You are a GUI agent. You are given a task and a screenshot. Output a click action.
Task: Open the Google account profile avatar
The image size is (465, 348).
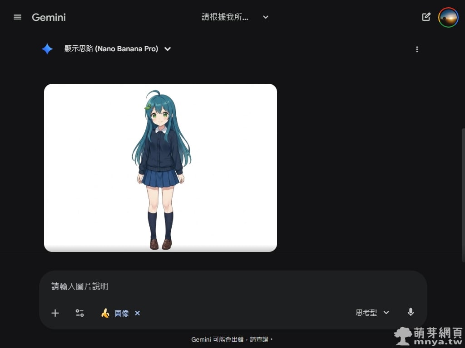(x=448, y=17)
